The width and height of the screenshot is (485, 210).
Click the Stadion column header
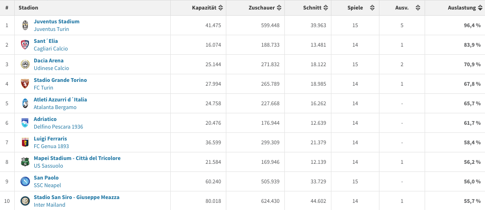coord(29,8)
